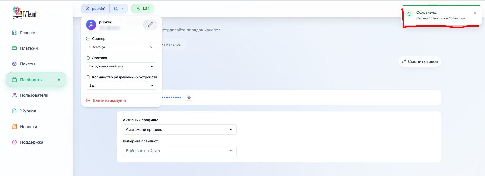Open the Сервер dropdown showing 10.team.ga

coord(121,47)
